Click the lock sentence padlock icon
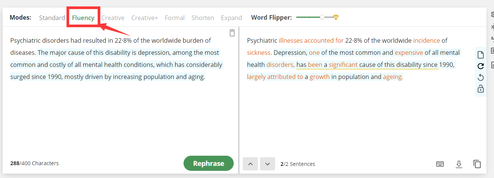This screenshot has height=178, width=494. coord(481,89)
